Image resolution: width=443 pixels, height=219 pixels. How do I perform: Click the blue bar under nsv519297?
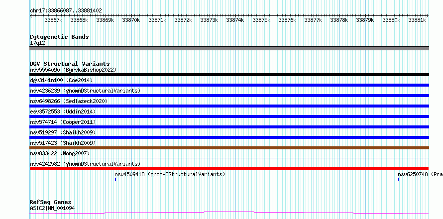(229, 137)
